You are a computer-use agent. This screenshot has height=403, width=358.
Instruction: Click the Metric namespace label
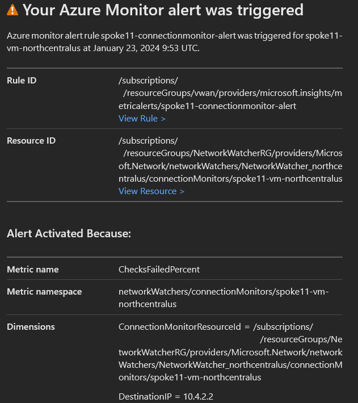click(44, 292)
